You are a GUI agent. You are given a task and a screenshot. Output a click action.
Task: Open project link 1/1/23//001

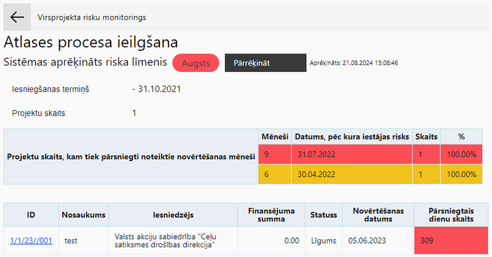(x=31, y=240)
